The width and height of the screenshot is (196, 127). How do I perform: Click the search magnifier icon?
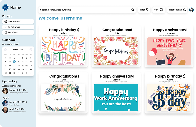(133, 10)
